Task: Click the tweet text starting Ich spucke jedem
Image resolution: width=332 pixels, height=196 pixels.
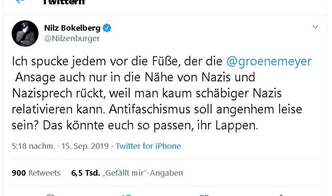Action: click(x=162, y=93)
